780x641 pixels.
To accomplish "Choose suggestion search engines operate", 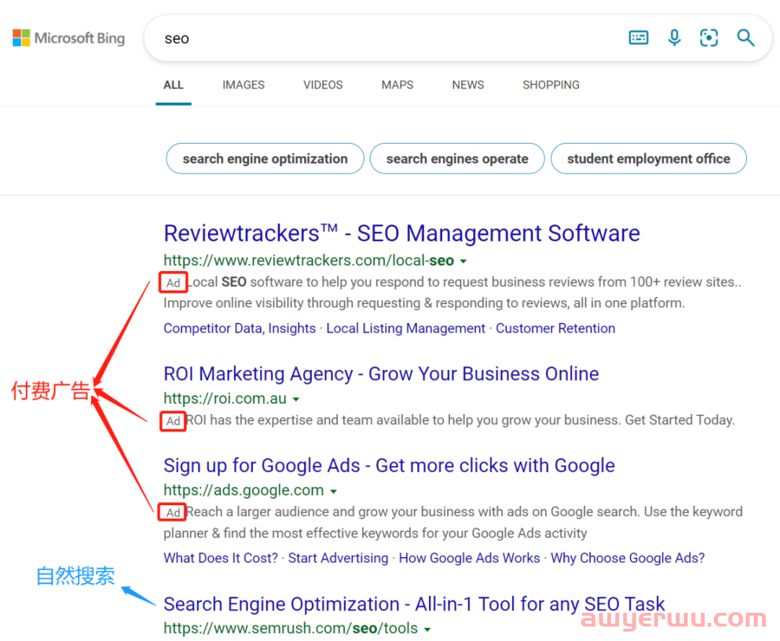I will tap(457, 159).
